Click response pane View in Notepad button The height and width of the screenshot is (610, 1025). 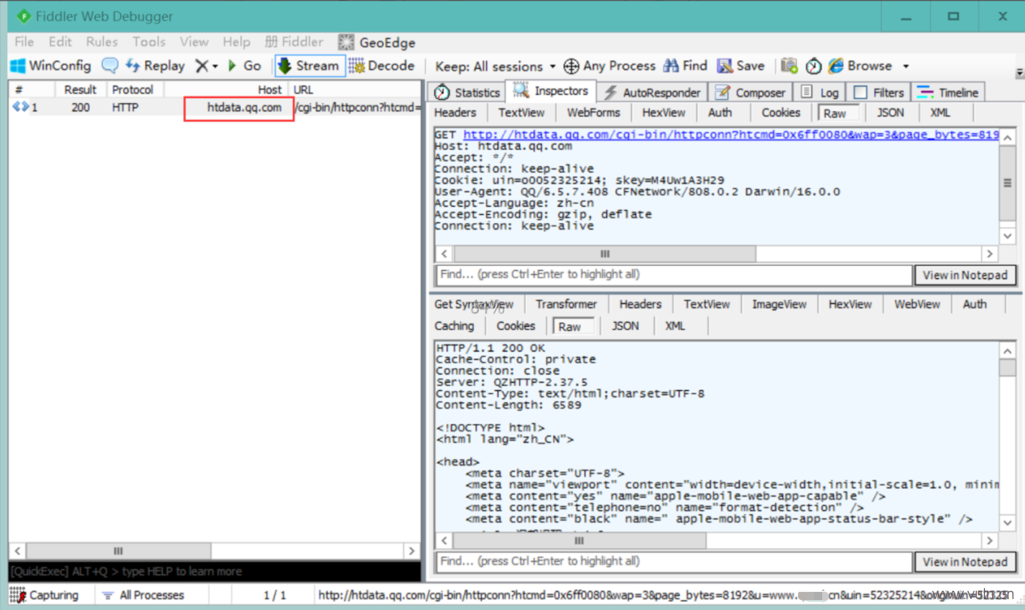point(965,562)
